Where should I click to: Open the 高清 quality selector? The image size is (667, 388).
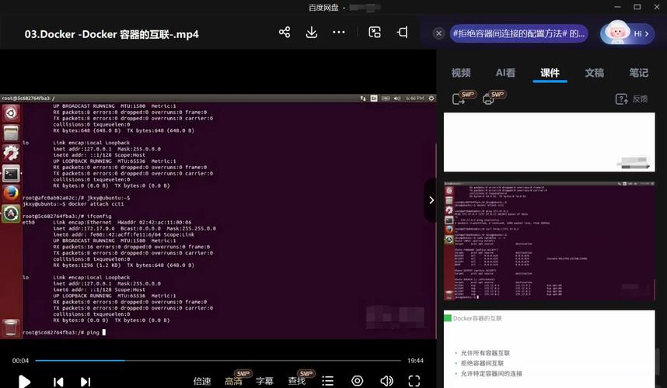(x=233, y=381)
